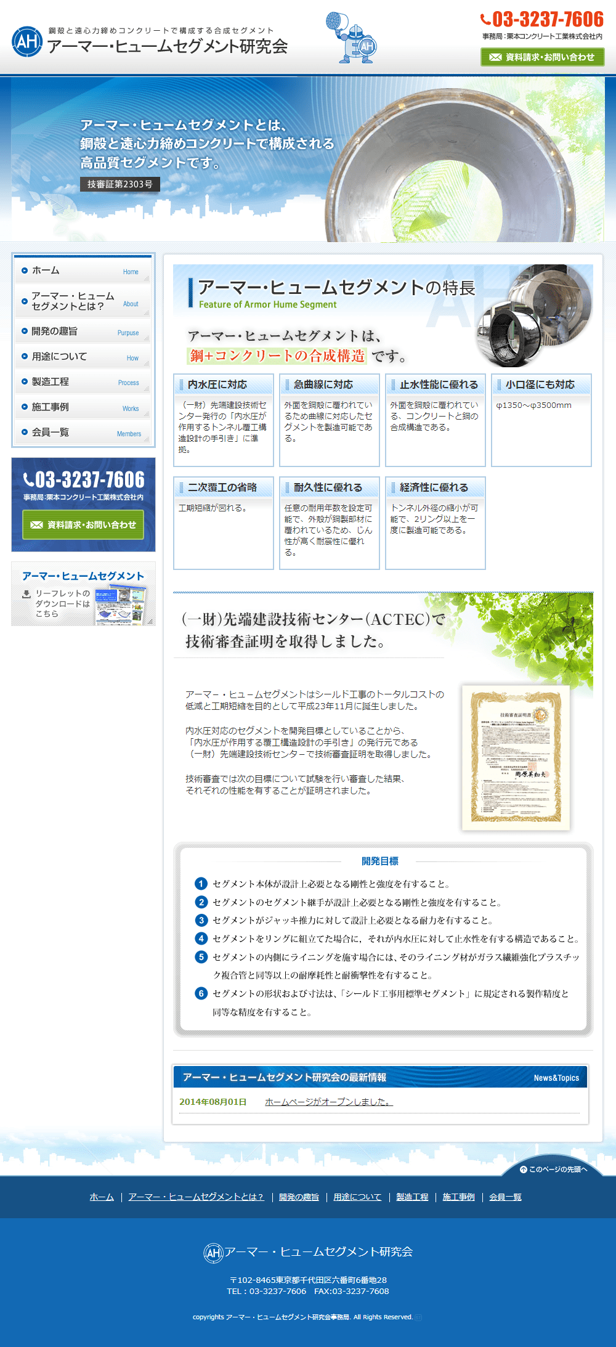The image size is (616, 1347).
Task: Click footer link 開発の趣旨
Action: tap(299, 1197)
